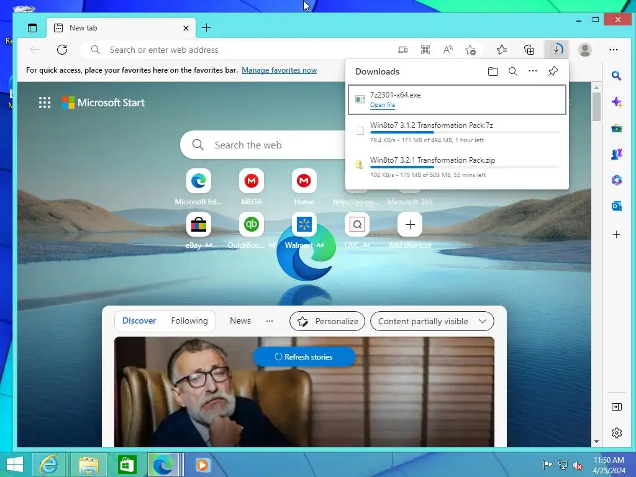
Task: Click the Personalize button
Action: click(x=327, y=321)
